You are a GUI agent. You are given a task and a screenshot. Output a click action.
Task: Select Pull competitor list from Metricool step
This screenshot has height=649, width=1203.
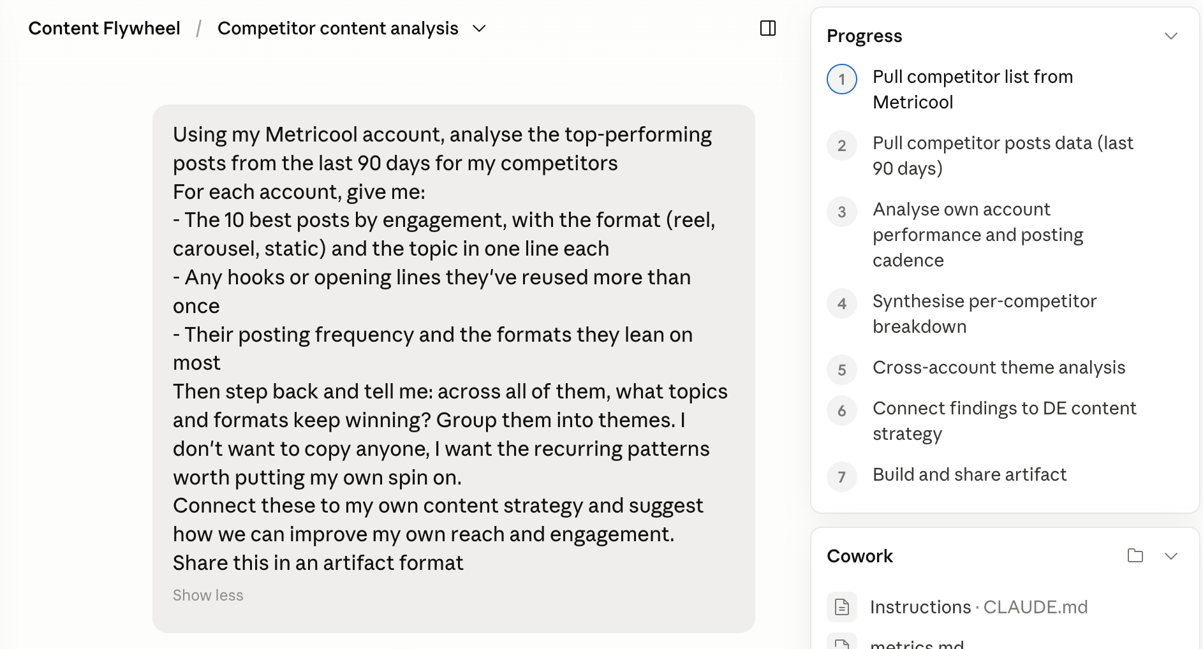[973, 89]
